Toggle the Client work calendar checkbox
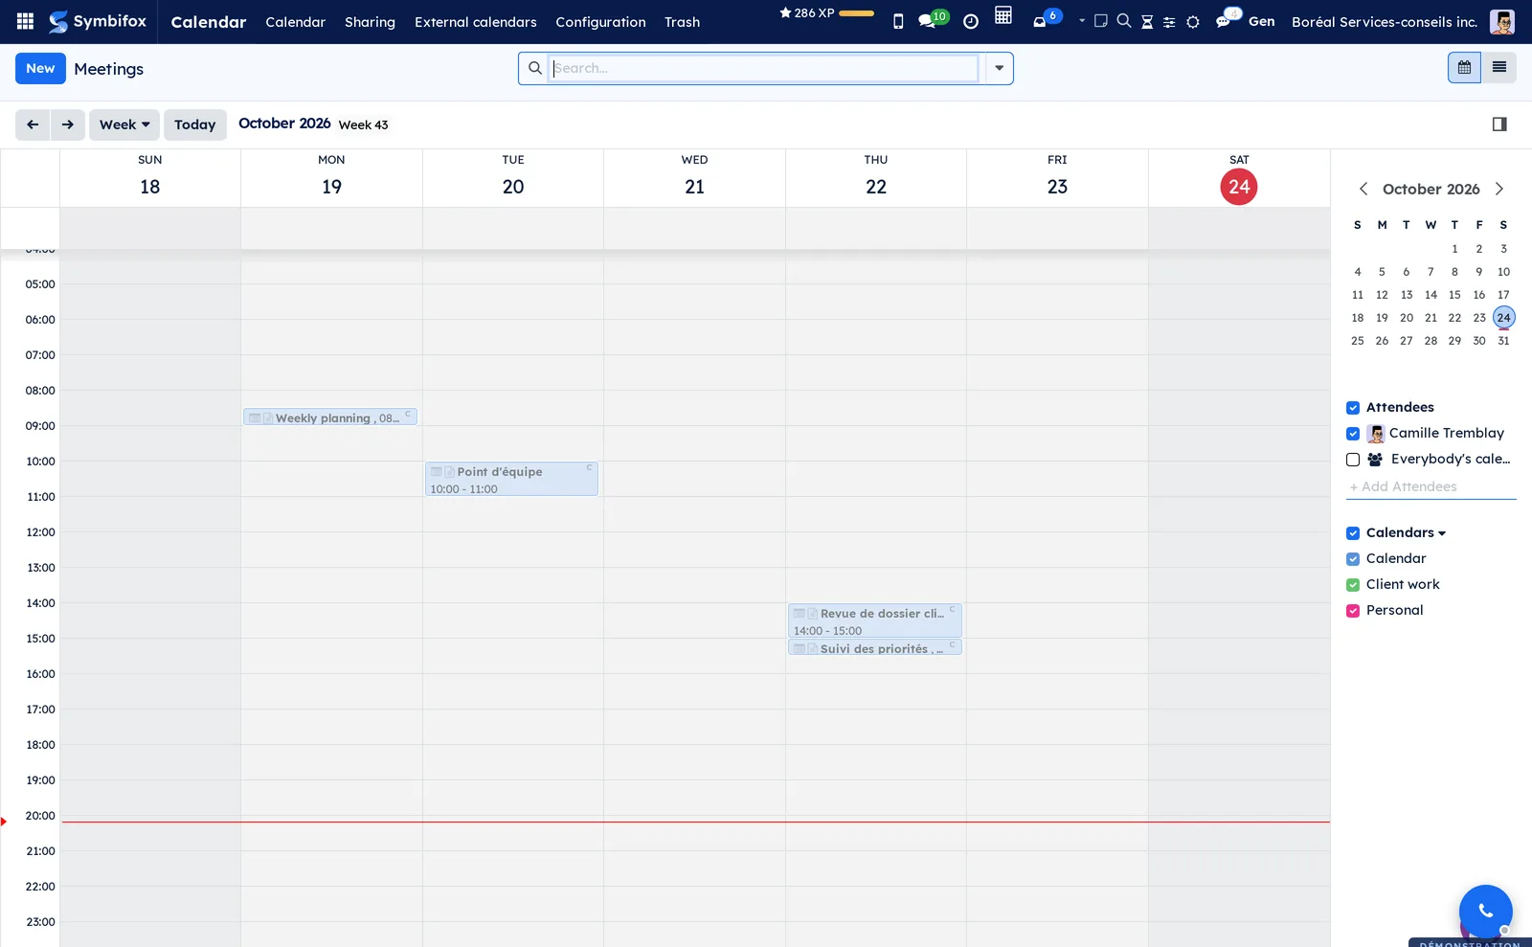The image size is (1532, 947). click(1353, 585)
